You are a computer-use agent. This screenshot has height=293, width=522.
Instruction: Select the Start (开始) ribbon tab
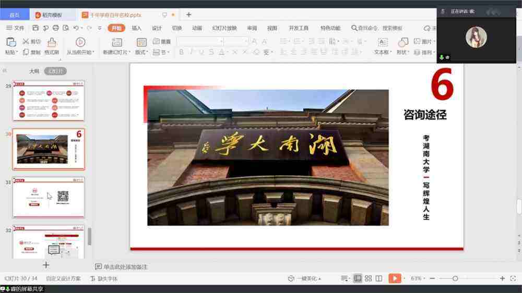click(116, 28)
